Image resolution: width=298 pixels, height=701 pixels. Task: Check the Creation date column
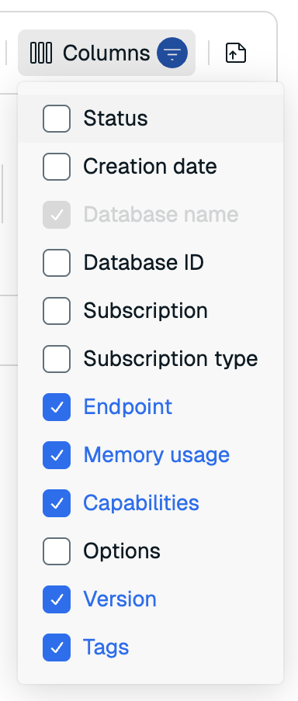point(57,166)
